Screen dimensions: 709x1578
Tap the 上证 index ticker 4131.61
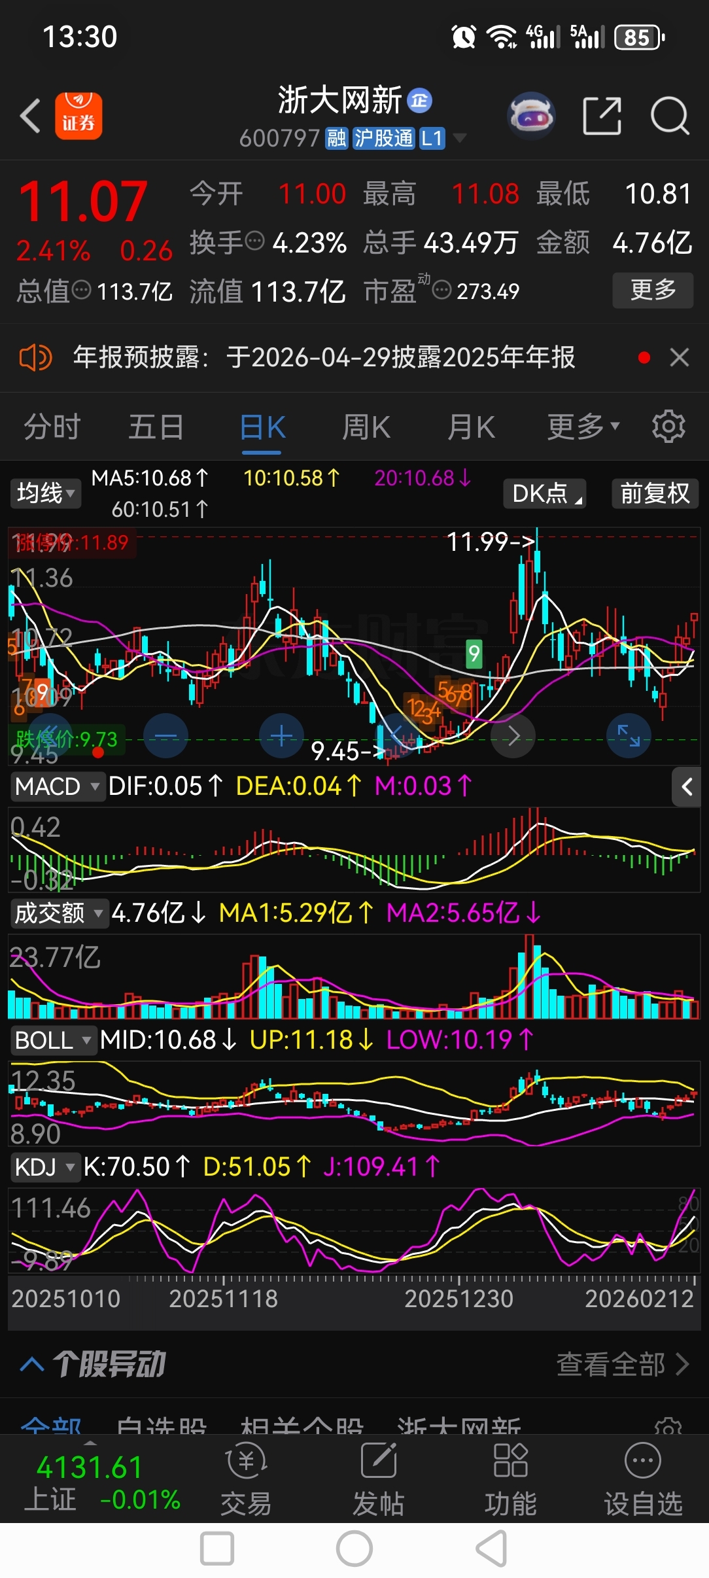90,1467
